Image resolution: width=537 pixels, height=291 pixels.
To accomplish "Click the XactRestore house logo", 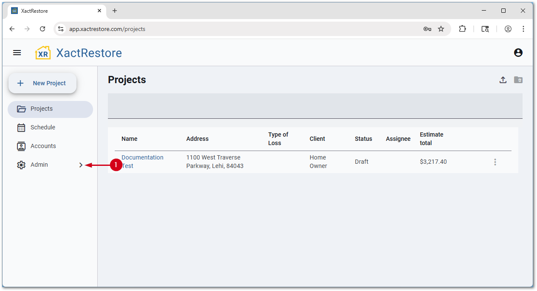I will click(x=43, y=53).
